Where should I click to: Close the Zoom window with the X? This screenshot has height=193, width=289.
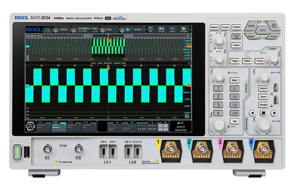point(189,63)
